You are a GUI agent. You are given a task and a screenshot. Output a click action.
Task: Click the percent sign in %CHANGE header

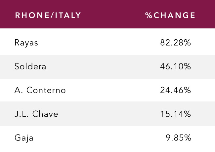click(149, 15)
